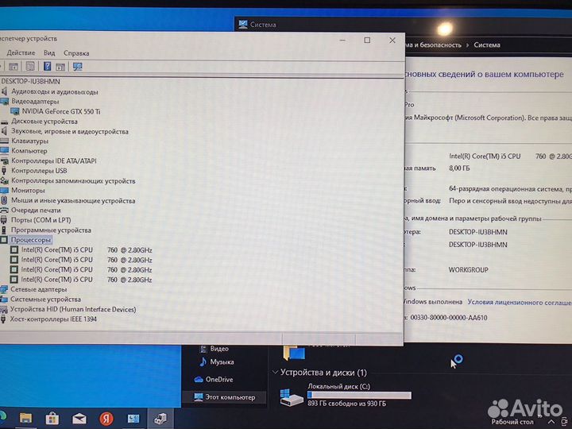Click NVIDIA GeForce GTX 550 Ti icon
572x429 pixels.
(x=15, y=111)
